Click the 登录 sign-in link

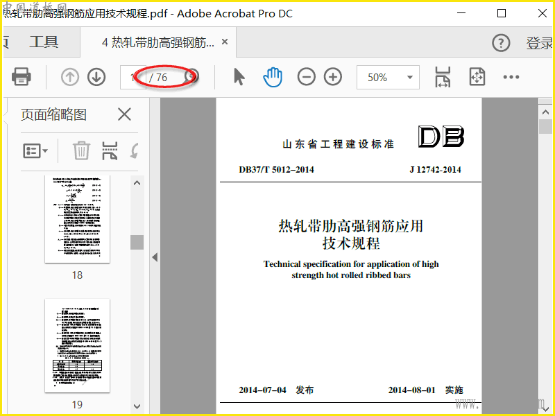(x=540, y=43)
